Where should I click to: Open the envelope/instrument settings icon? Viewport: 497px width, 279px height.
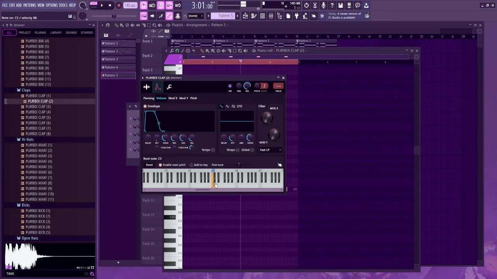point(158,87)
